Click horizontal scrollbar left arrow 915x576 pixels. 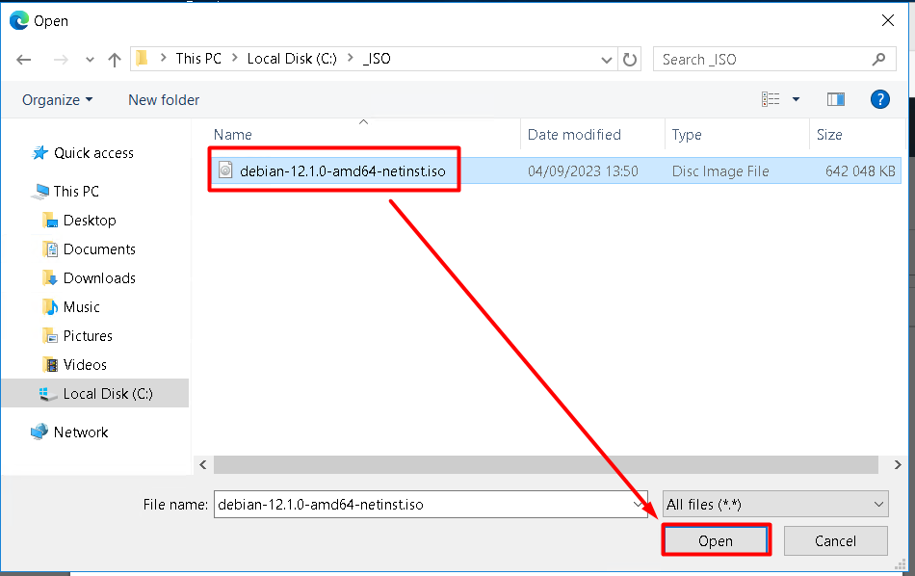(203, 464)
